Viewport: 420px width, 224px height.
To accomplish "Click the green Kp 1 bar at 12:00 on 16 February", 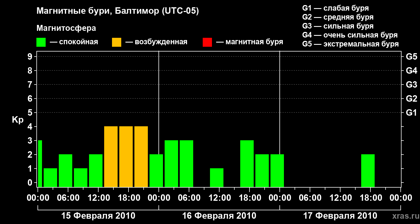I will 217,178.
